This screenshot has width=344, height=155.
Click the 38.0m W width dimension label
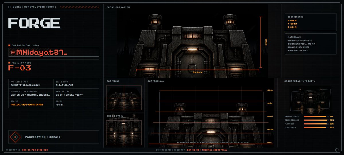click(198, 72)
